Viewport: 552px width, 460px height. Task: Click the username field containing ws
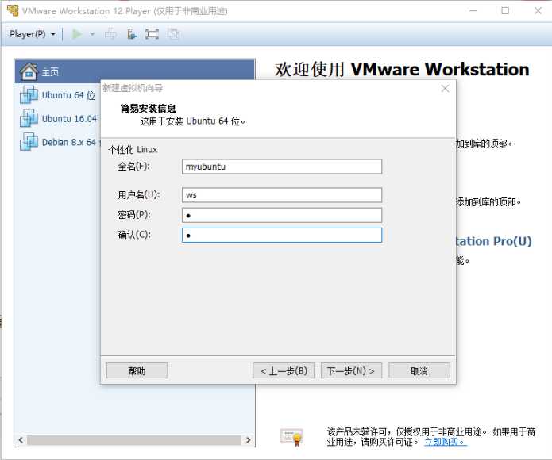point(282,195)
